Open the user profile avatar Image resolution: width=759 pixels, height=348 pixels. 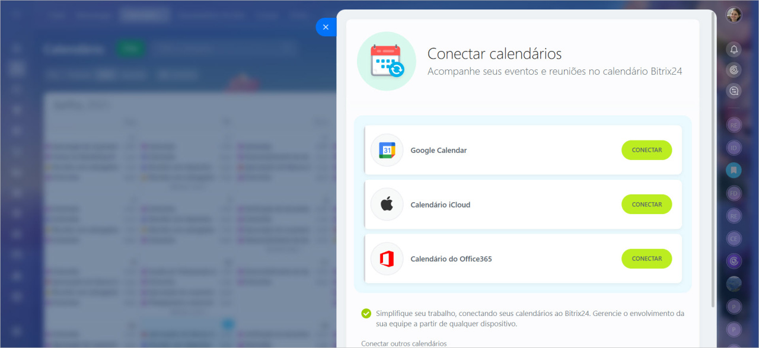tap(734, 15)
